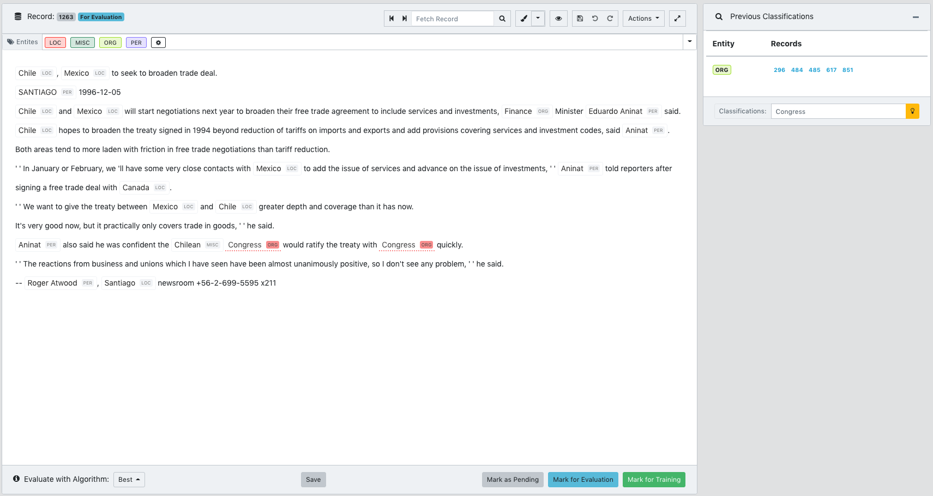933x496 pixels.
Task: Toggle the PER entity tag
Action: [136, 43]
